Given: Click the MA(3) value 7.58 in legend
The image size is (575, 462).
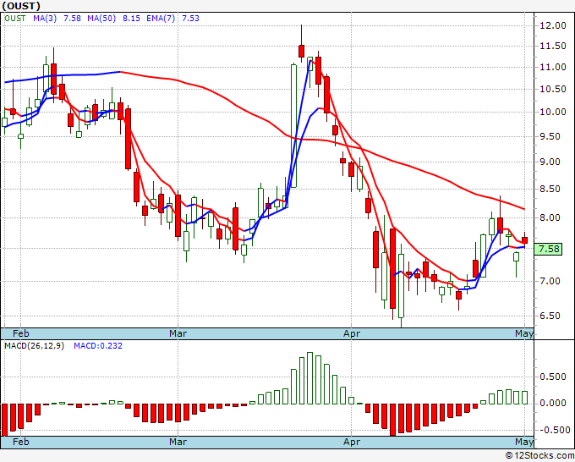Looking at the screenshot, I should point(72,19).
